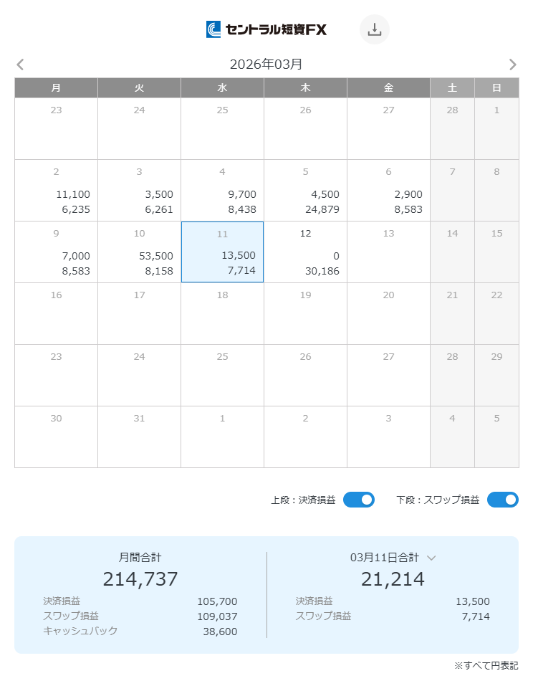Click the download icon button

[x=374, y=29]
